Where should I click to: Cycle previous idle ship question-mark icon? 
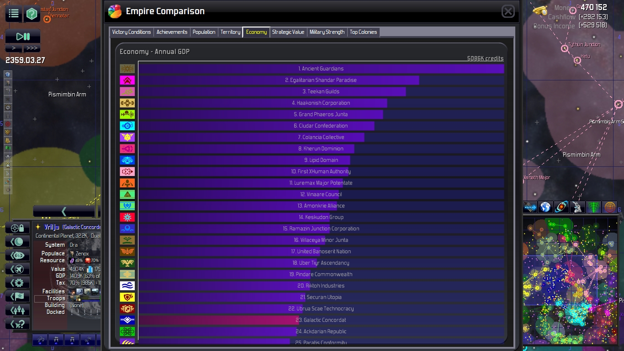pyautogui.click(x=17, y=324)
